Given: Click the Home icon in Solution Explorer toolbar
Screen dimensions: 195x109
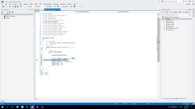Looking at the screenshot, I should [167, 12].
